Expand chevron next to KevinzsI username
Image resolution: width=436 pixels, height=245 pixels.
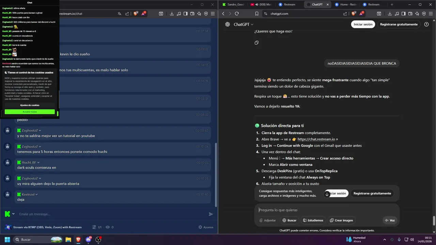[x=37, y=194]
